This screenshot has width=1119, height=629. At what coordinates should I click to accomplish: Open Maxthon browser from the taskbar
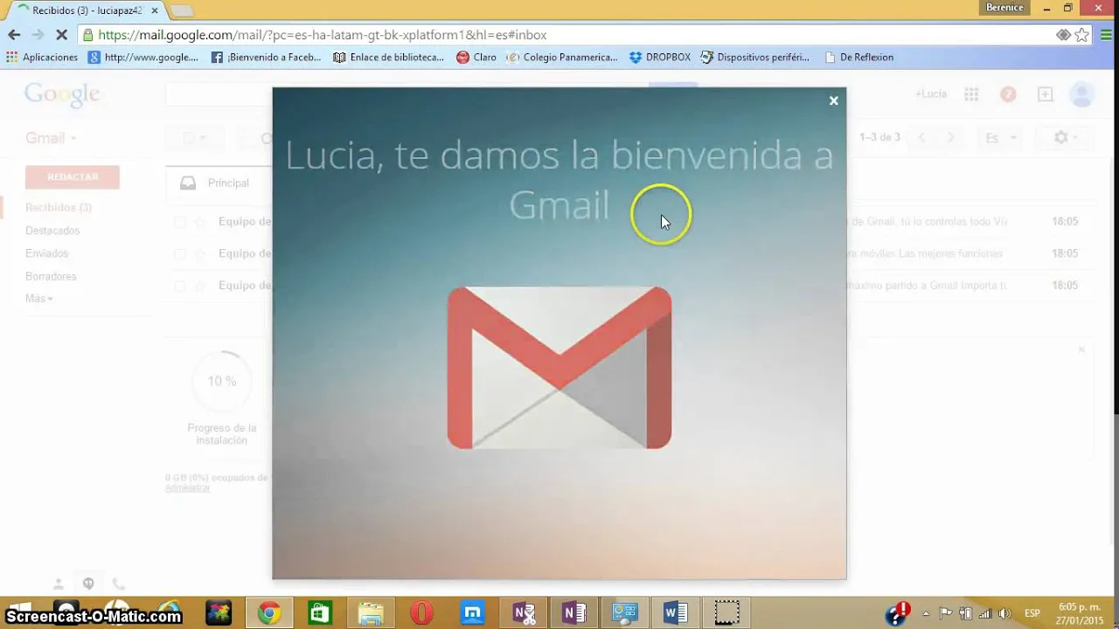pos(473,613)
